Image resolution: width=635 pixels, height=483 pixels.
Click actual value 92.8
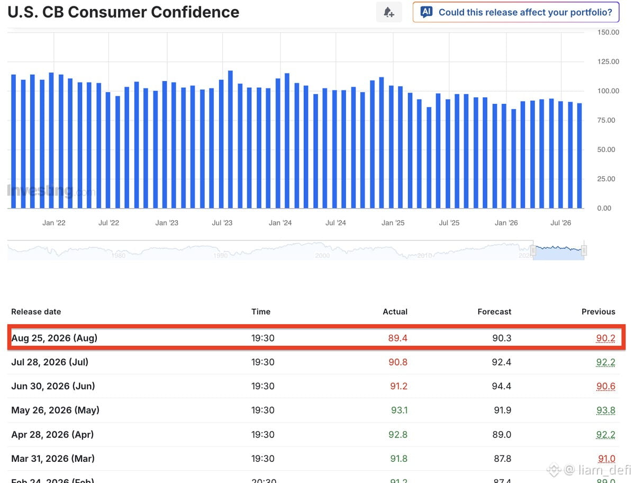coord(398,434)
